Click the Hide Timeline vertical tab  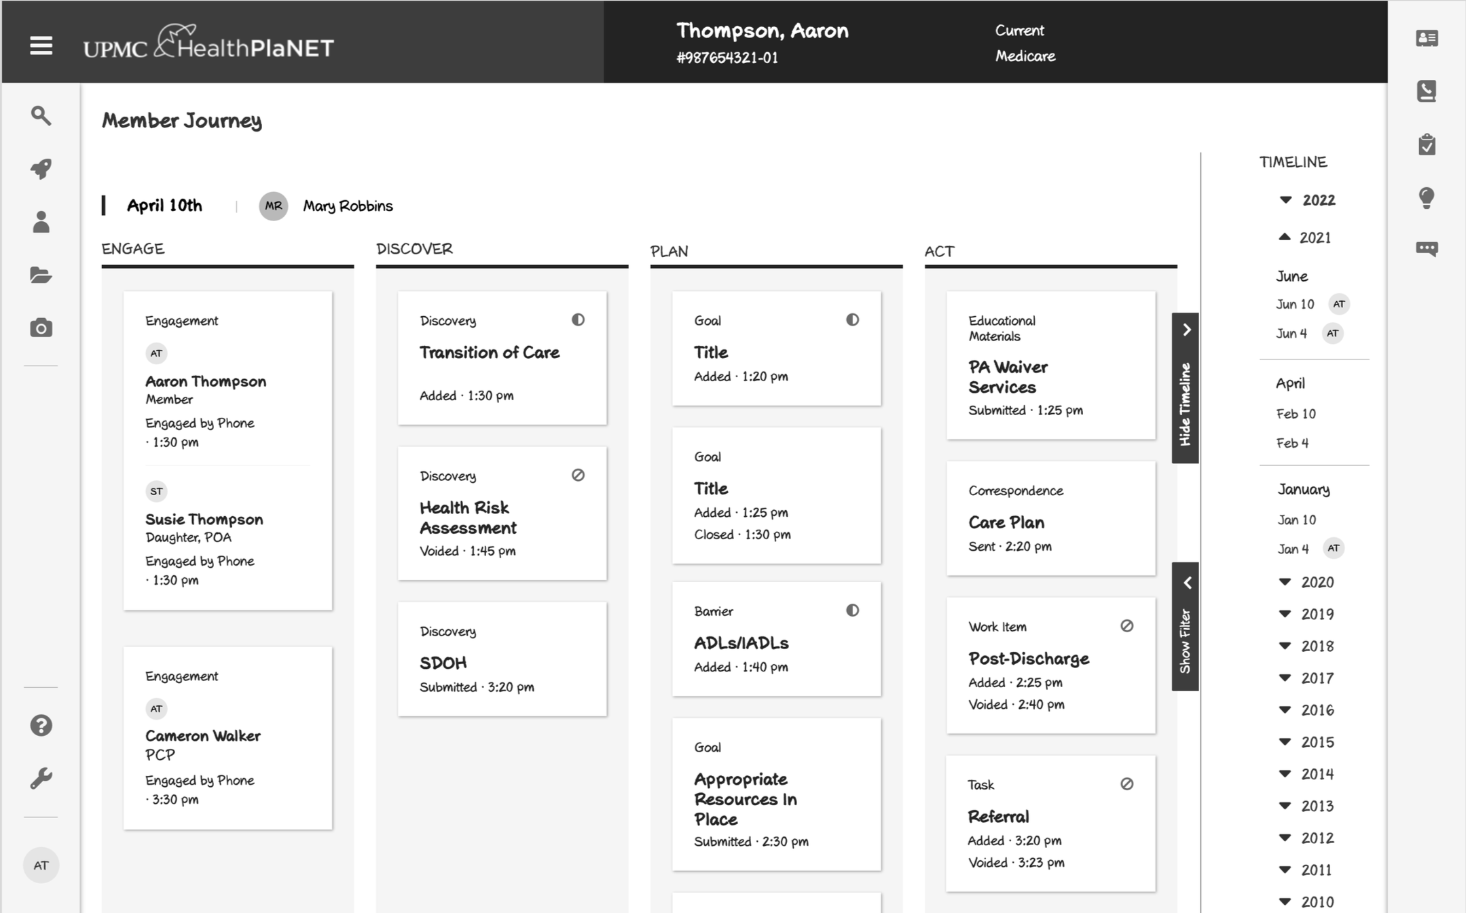pyautogui.click(x=1186, y=389)
